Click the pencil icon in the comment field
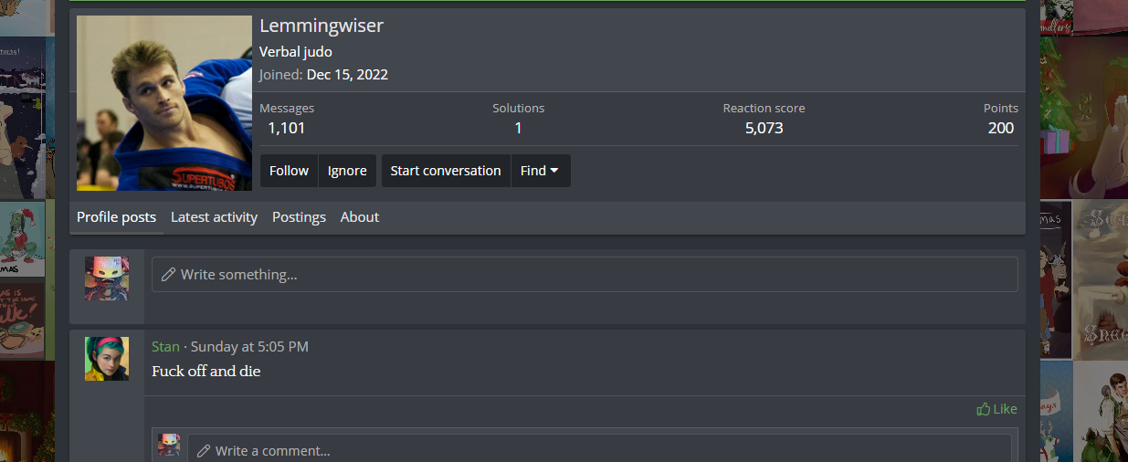The image size is (1128, 462). 204,451
